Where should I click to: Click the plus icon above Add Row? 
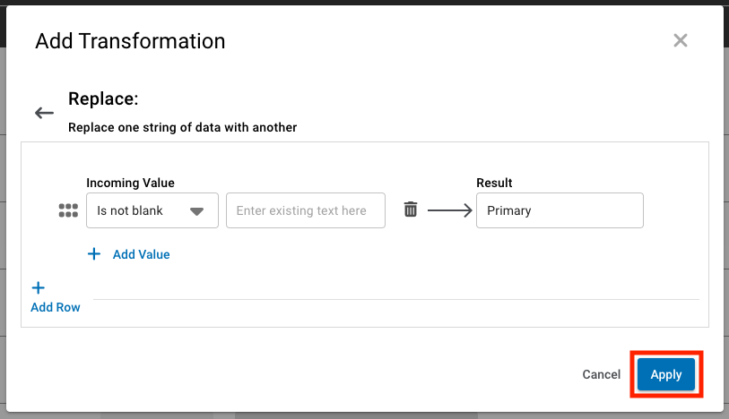[x=39, y=288]
